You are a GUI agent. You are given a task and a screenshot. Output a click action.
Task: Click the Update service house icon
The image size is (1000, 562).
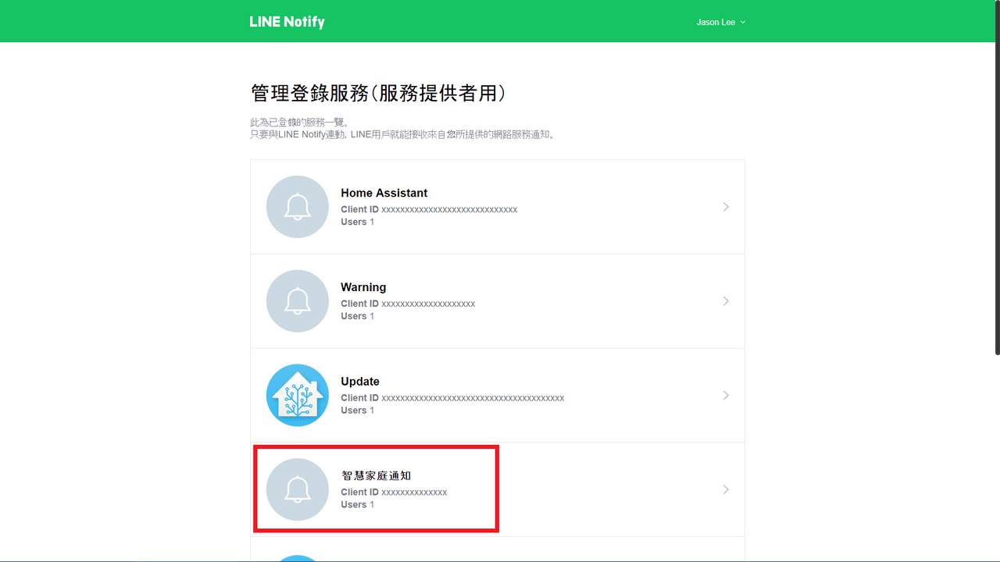[298, 395]
